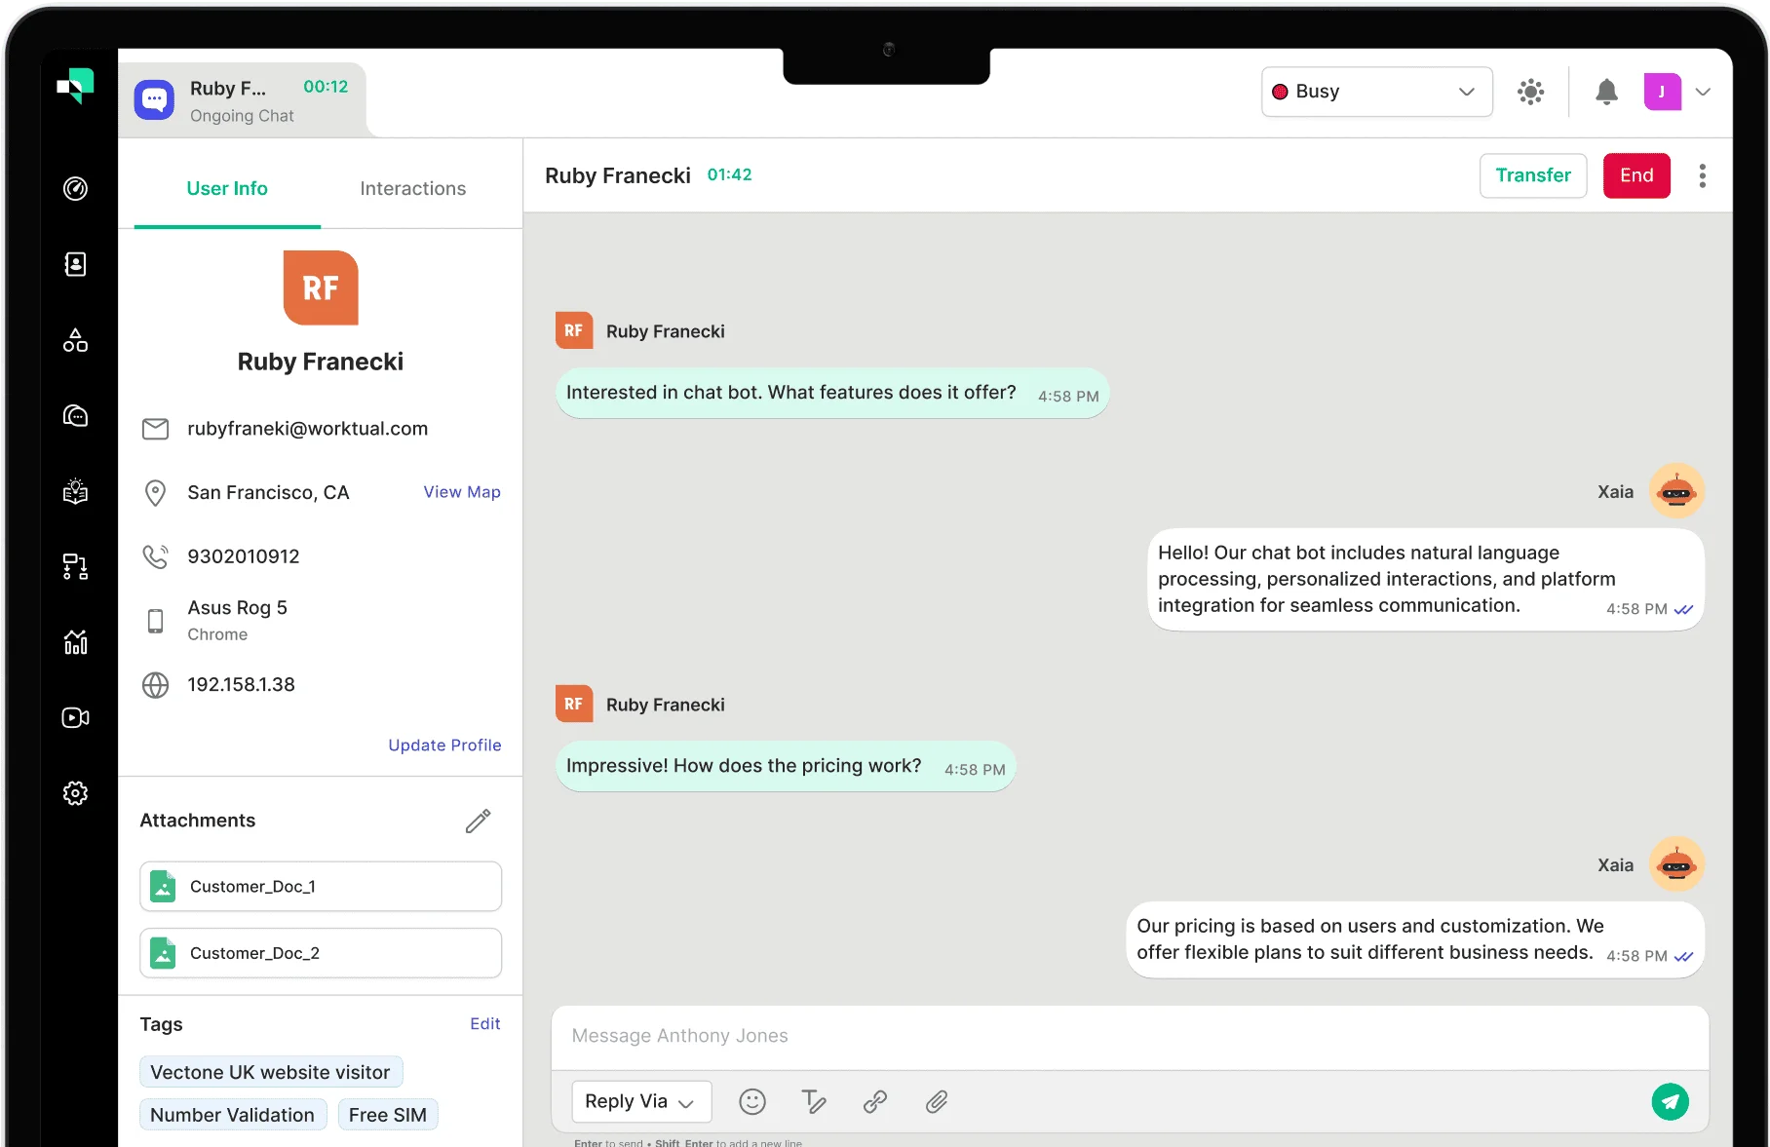Image resolution: width=1770 pixels, height=1147 pixels.
Task: Toggle the light theme sun icon
Action: click(1531, 92)
